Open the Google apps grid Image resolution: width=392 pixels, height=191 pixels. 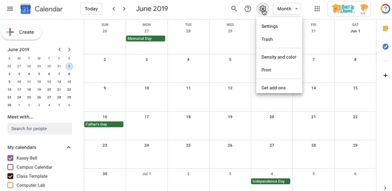[317, 9]
